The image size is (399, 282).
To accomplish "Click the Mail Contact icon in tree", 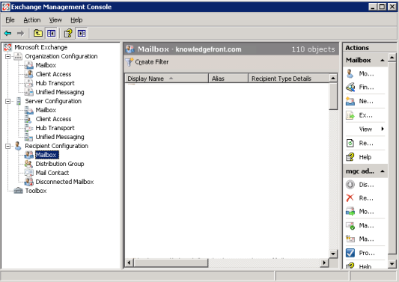I will [28, 173].
